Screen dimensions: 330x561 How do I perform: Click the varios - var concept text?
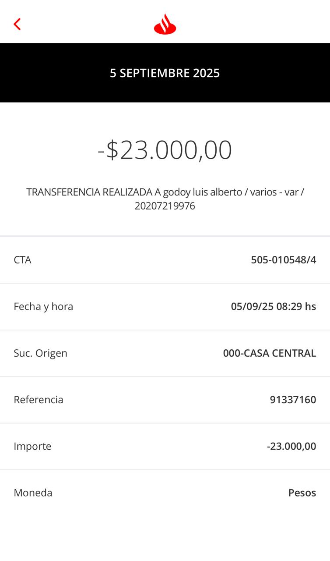tap(274, 192)
